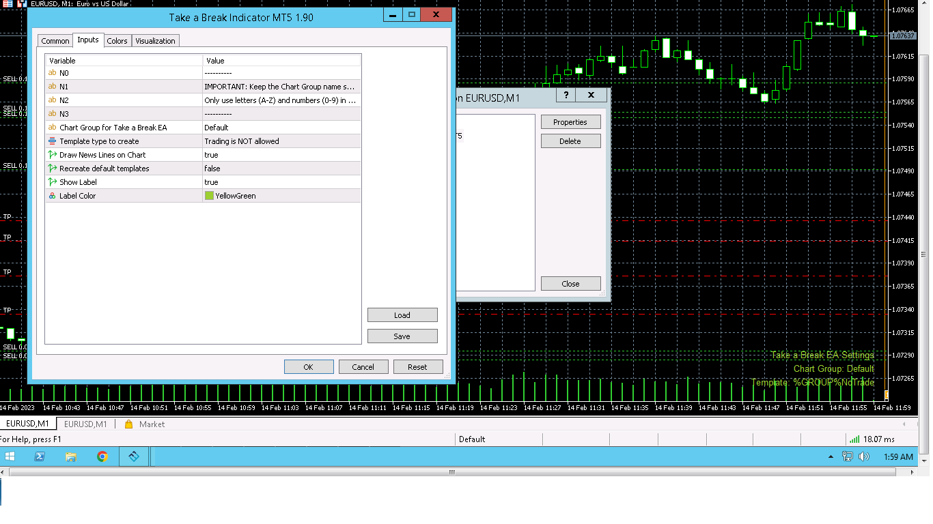
Task: Click the '18.07 ms' ping value in status bar
Action: [879, 439]
